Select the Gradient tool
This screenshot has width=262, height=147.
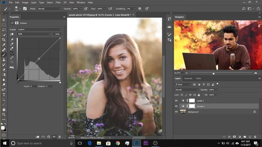(x=4, y=75)
